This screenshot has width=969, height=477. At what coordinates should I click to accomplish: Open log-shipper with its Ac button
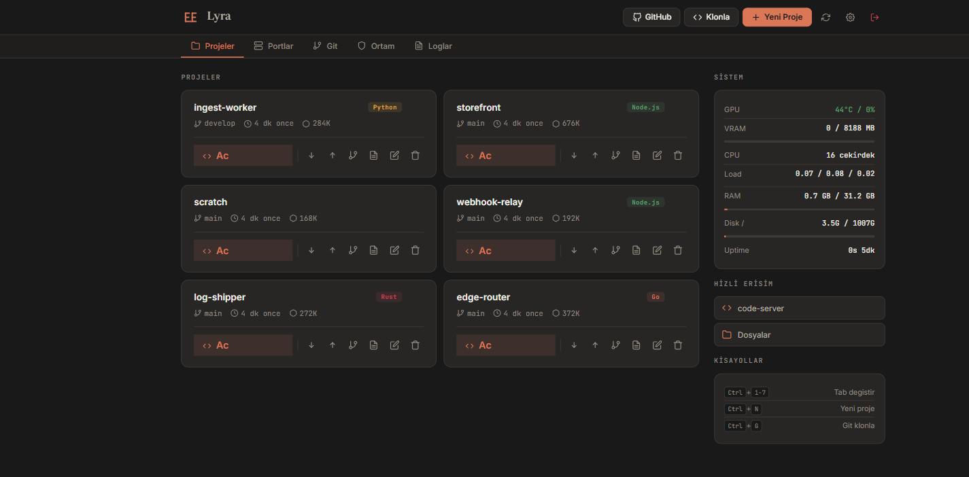coord(243,345)
